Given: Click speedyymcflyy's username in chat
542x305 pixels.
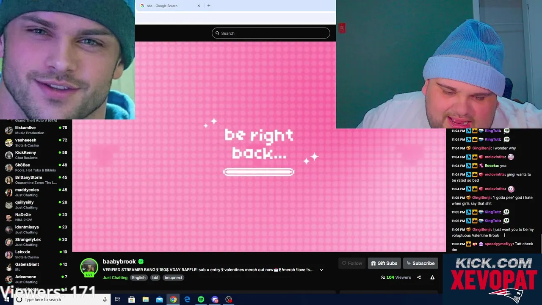Looking at the screenshot, I should tap(498, 244).
